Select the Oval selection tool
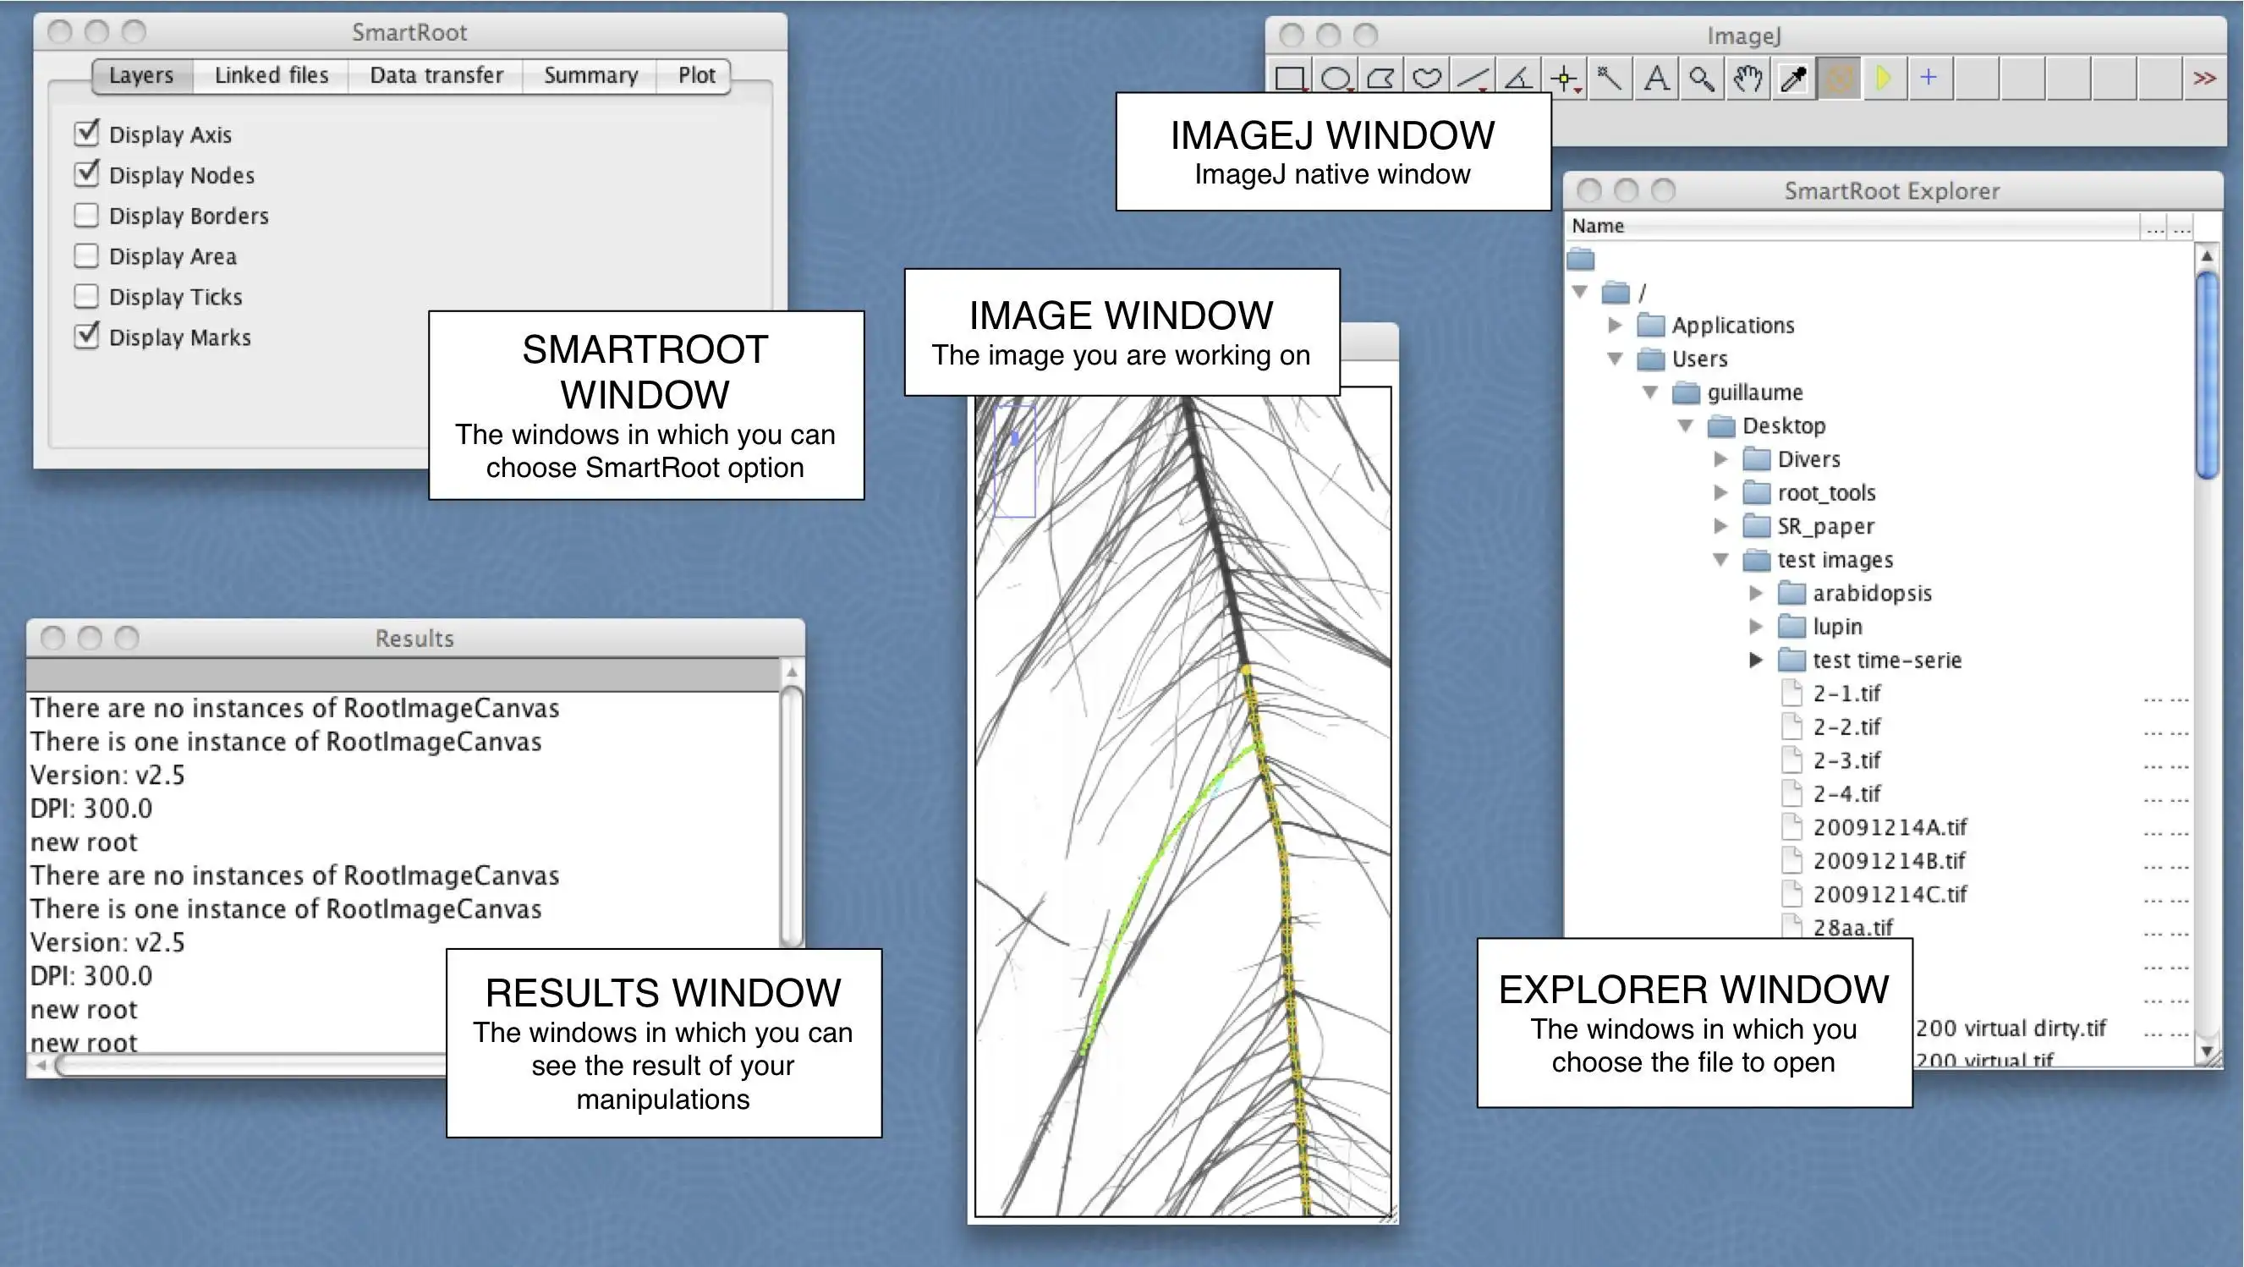 pos(1335,79)
